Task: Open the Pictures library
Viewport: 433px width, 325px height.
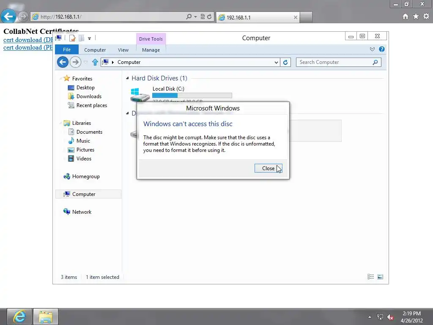Action: [85, 149]
